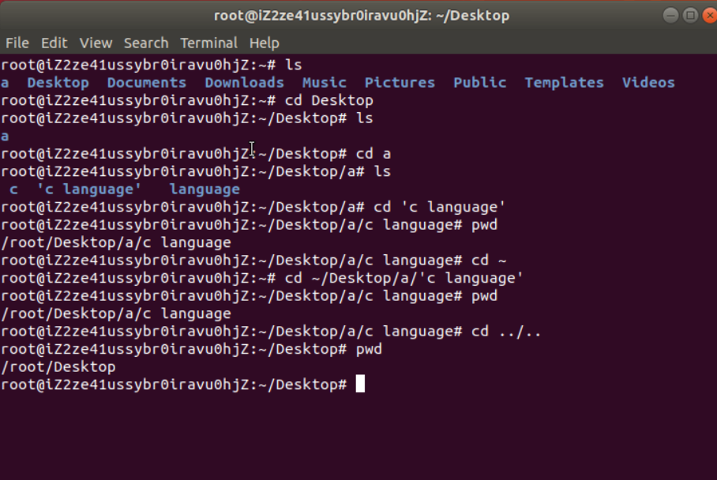717x480 pixels.
Task: Click the 'Videos' directory name in ls output
Action: [x=648, y=83]
